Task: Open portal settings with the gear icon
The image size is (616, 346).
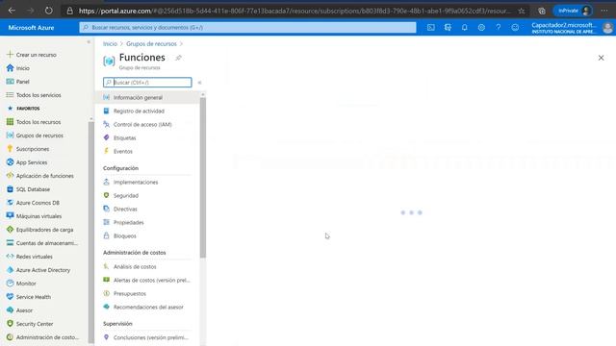Action: [x=481, y=28]
